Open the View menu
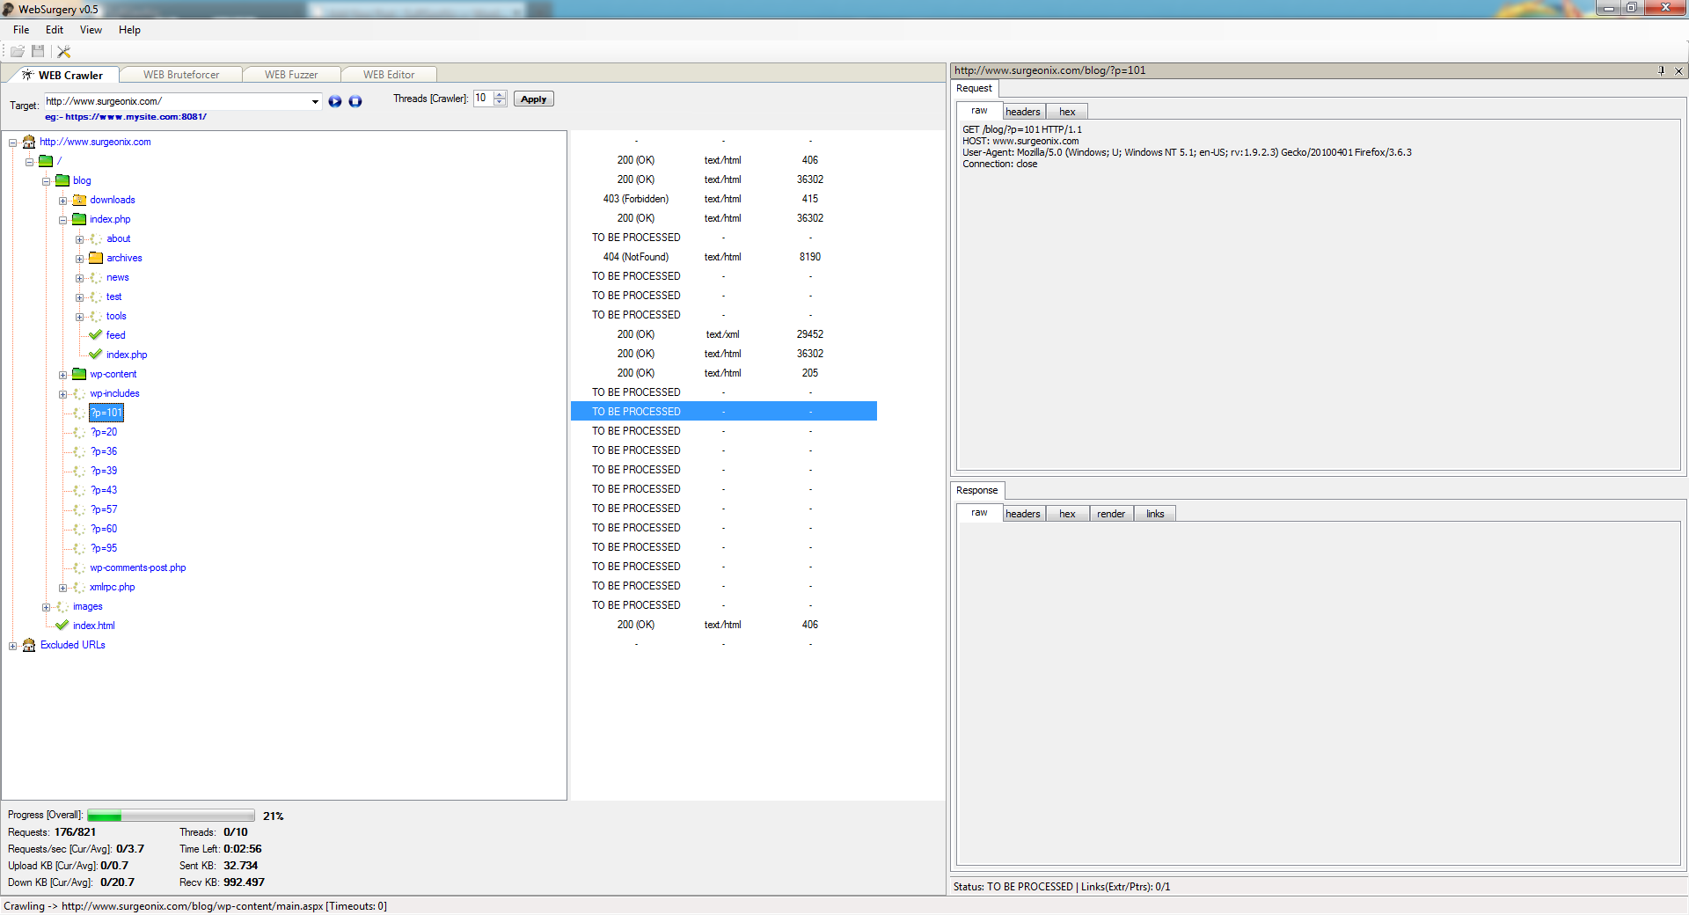The image size is (1689, 915). pyautogui.click(x=91, y=30)
